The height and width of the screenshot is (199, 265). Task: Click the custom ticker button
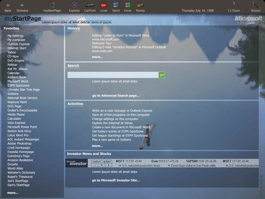97,162
